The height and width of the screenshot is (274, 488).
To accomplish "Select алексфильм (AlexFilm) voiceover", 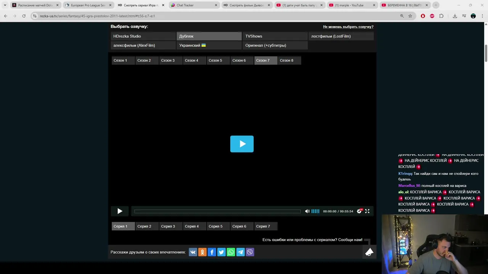I will coord(143,45).
